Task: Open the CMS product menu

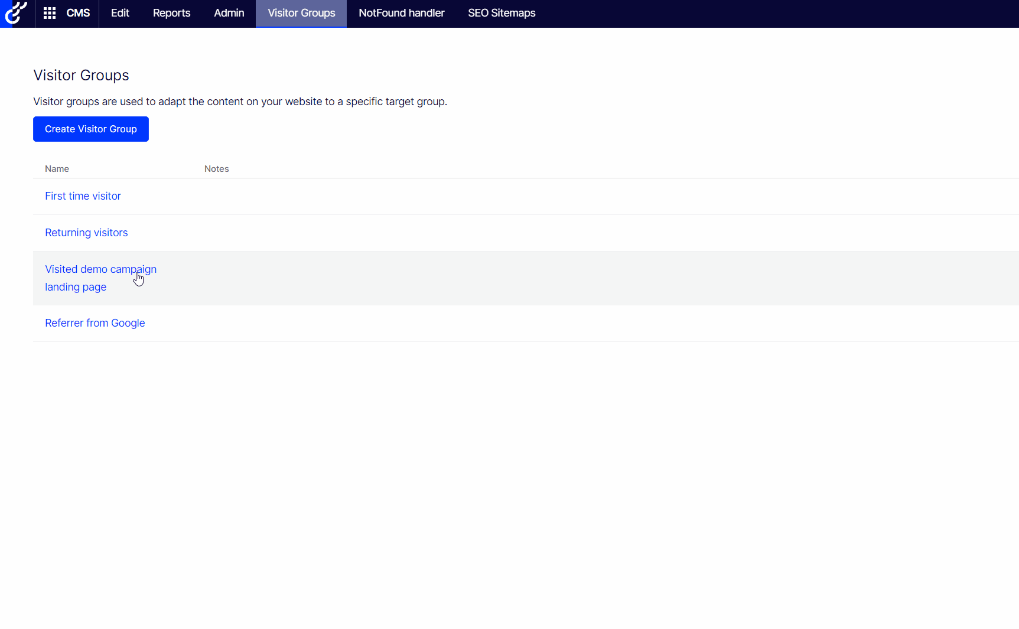Action: [78, 13]
